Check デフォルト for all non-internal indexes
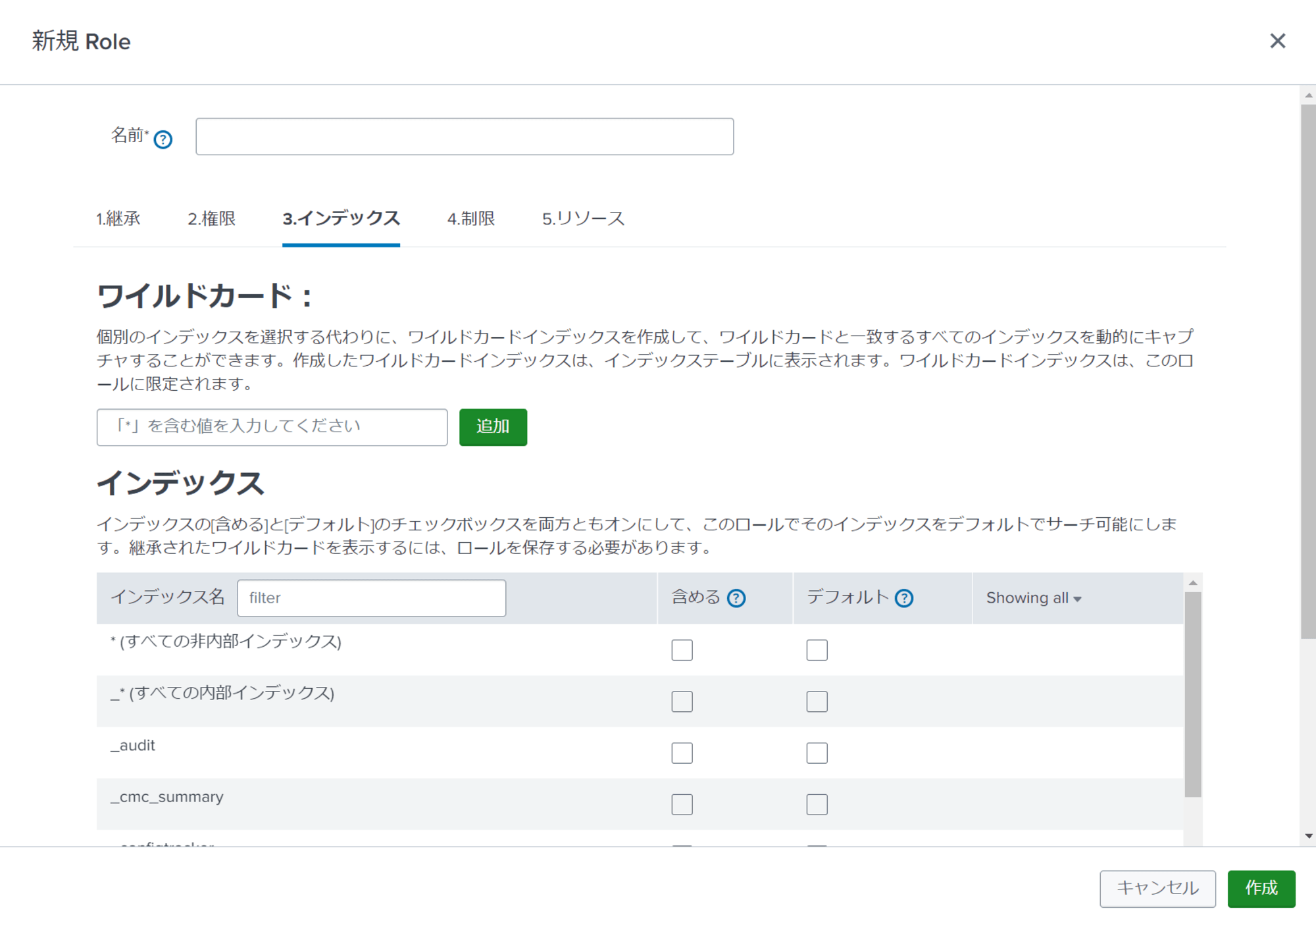The image size is (1316, 929). coord(817,650)
